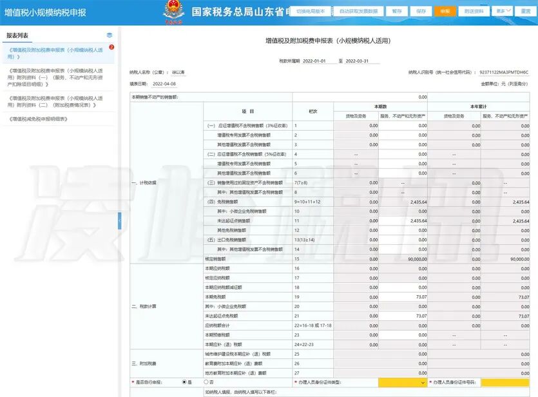The width and height of the screenshot is (538, 397).
Task: Click row 27 地方教育附加 本期数 0.00
Action: (381, 373)
